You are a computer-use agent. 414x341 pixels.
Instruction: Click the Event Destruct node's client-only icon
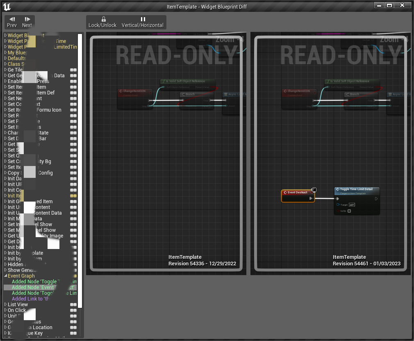(x=314, y=190)
